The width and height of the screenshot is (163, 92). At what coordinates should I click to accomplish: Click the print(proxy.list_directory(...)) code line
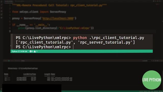click(x=56, y=28)
